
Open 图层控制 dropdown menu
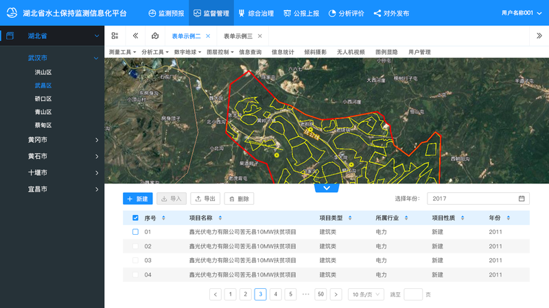point(220,52)
